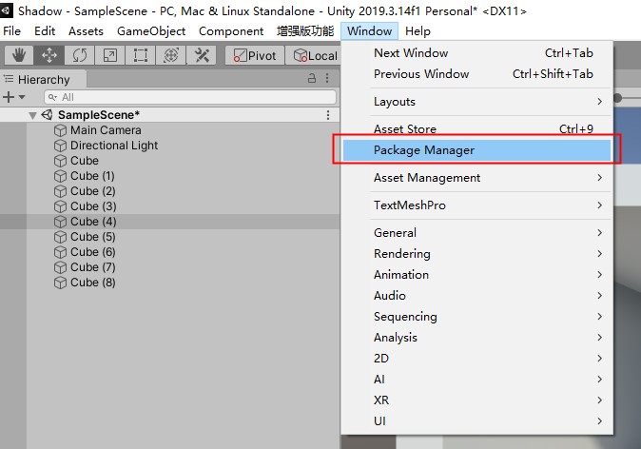Select the Hand tool
Image resolution: width=641 pixels, height=449 pixels.
click(19, 55)
